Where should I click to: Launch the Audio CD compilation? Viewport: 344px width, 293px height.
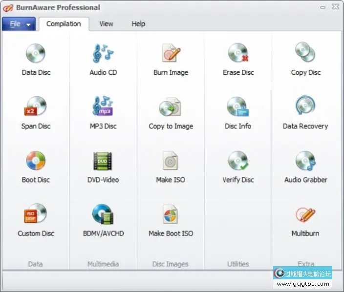[103, 60]
